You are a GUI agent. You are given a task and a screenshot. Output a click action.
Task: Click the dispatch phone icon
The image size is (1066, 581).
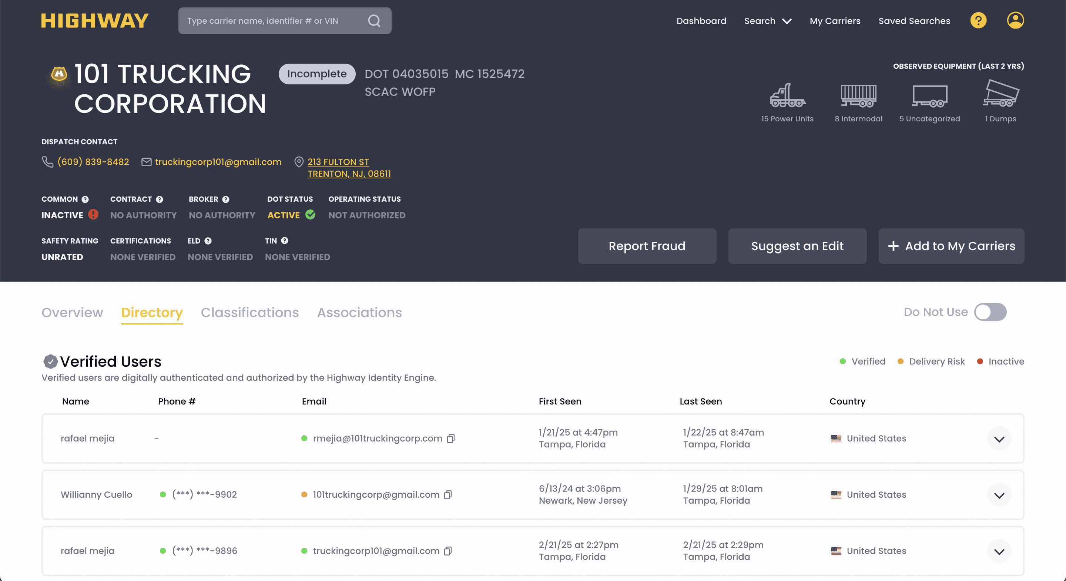[x=48, y=162]
